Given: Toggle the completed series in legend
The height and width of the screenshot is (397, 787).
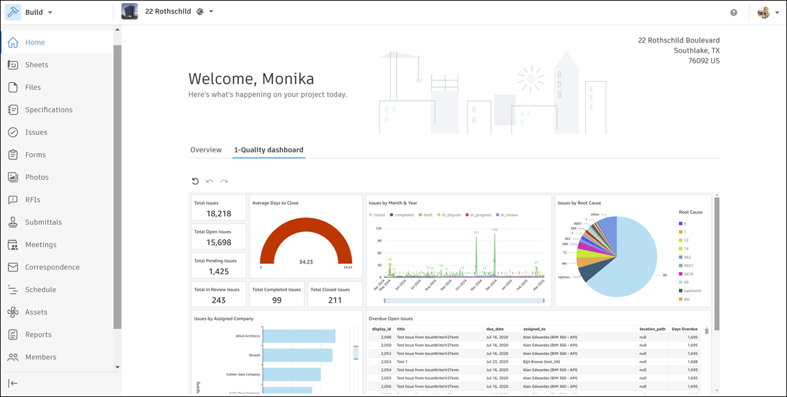Looking at the screenshot, I should tap(401, 215).
